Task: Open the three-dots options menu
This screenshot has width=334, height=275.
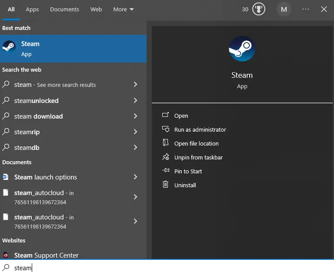Action: pyautogui.click(x=306, y=9)
